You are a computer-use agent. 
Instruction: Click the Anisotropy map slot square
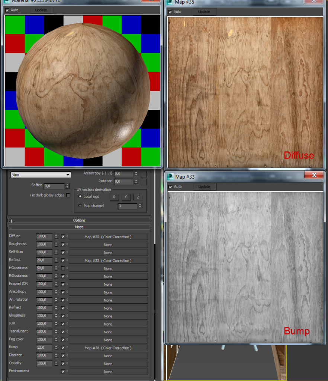(144, 174)
